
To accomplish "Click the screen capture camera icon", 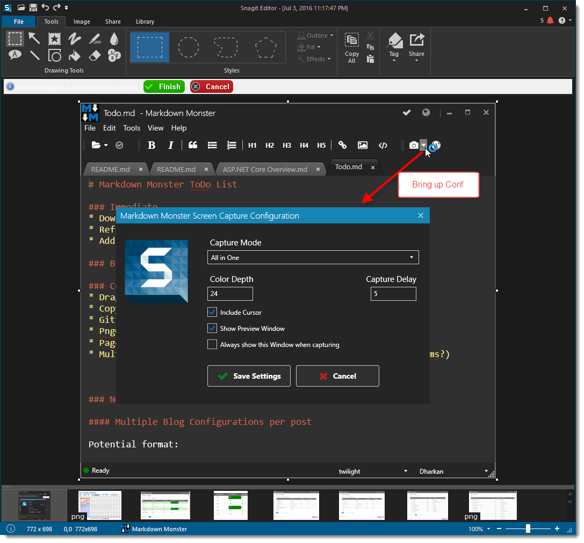I will pos(414,145).
